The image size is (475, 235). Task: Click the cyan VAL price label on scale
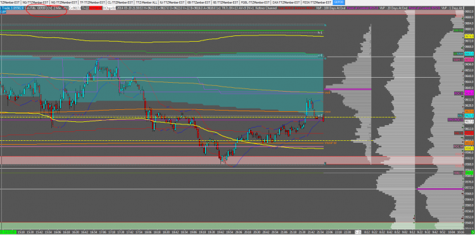pos(469,116)
